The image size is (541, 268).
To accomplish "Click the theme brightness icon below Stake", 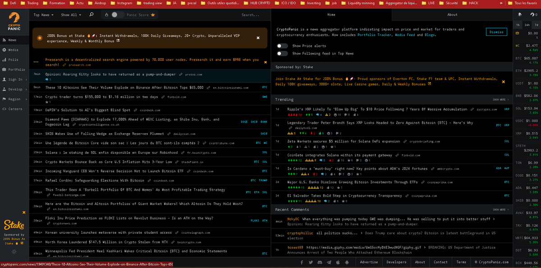I will tap(14, 251).
